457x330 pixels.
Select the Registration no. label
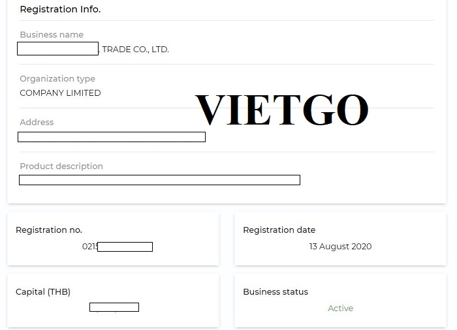tap(49, 230)
